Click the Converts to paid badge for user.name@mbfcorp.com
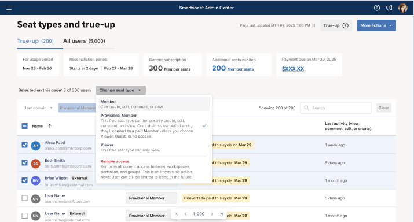414x222 pixels. coord(215,198)
